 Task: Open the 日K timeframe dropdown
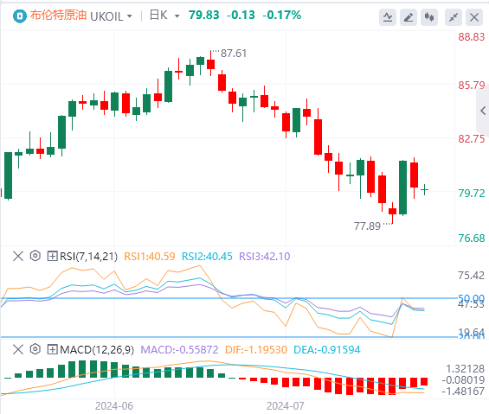(177, 16)
